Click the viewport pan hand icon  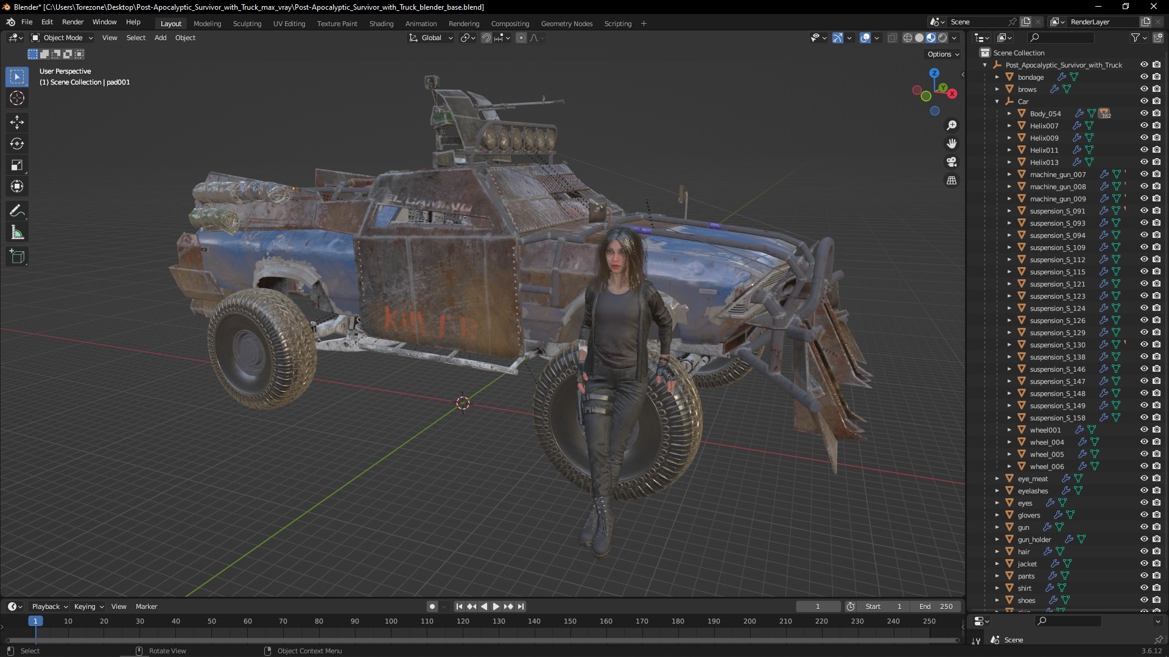[952, 144]
